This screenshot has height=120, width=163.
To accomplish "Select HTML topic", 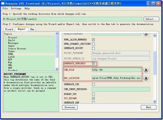I will [11, 54].
